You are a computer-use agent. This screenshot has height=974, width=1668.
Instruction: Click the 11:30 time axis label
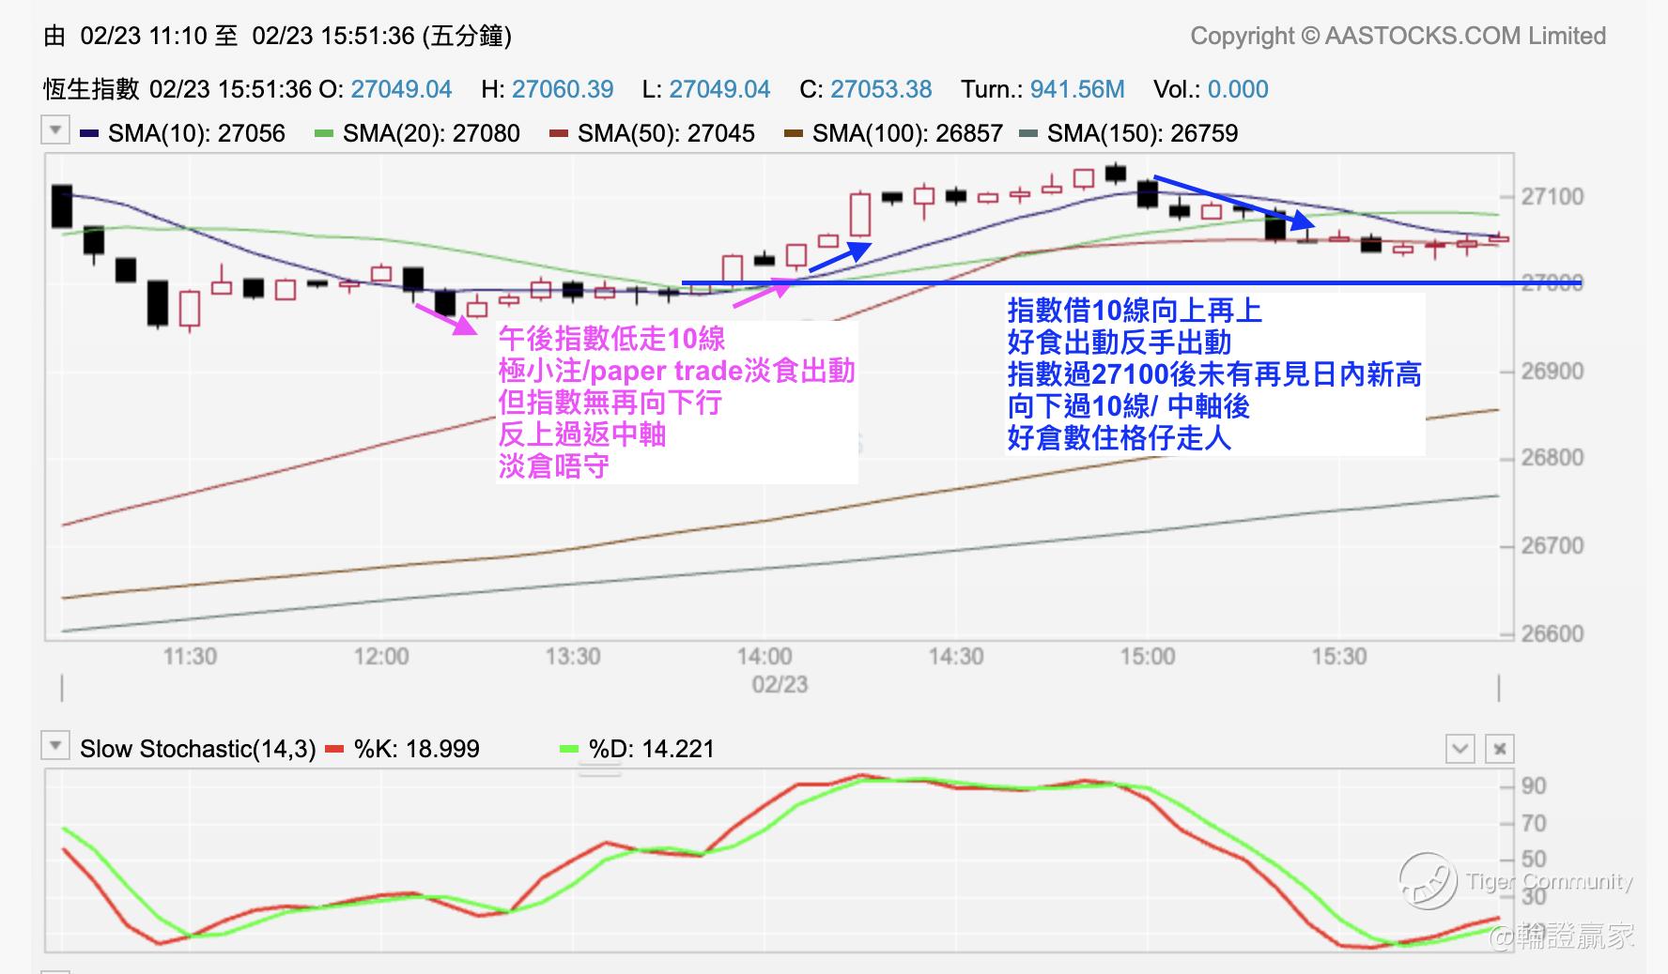(190, 656)
